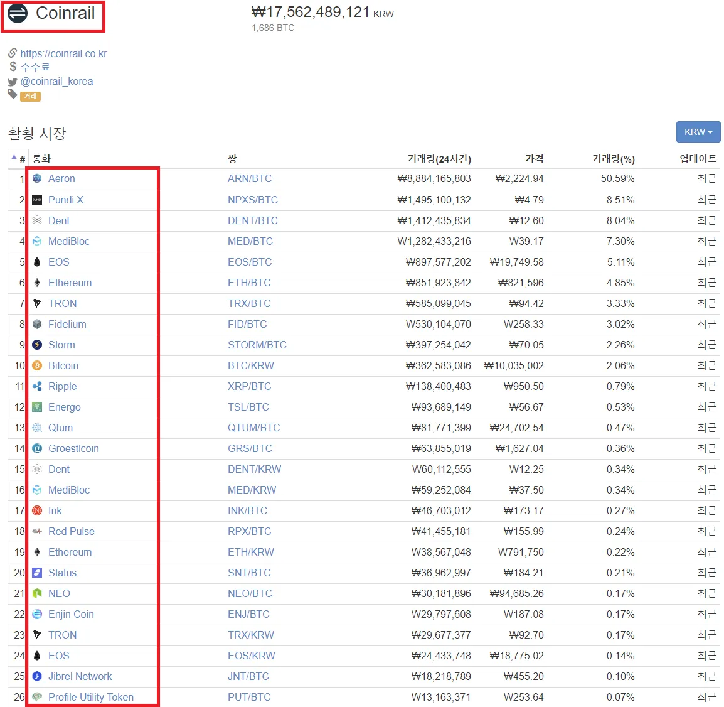Image resolution: width=724 pixels, height=707 pixels.
Task: Open the JNT/BTC pair link
Action: [248, 676]
